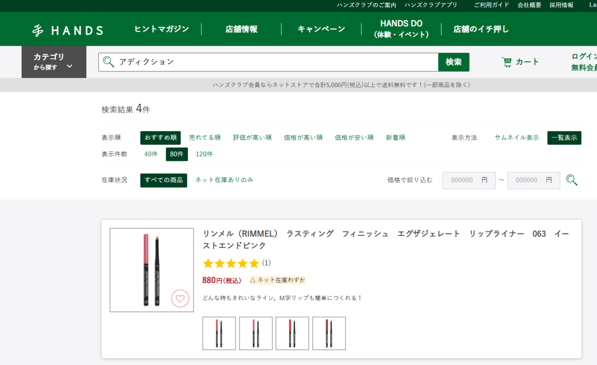This screenshot has height=365, width=597.
Task: Expand the カテゴリから探す dropdown
Action: [x=54, y=62]
